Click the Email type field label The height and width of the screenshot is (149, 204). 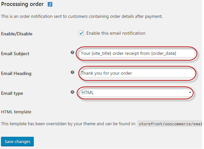tap(12, 93)
